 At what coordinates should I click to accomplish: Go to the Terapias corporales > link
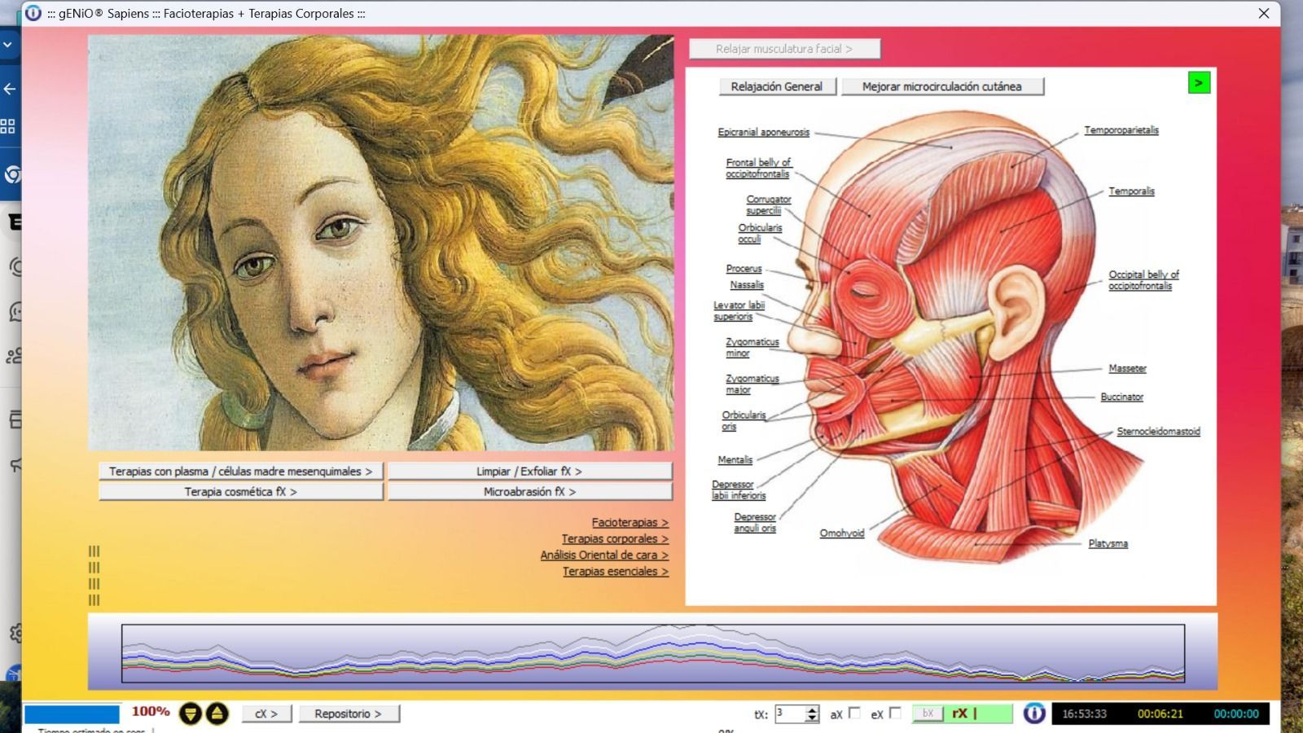click(615, 538)
